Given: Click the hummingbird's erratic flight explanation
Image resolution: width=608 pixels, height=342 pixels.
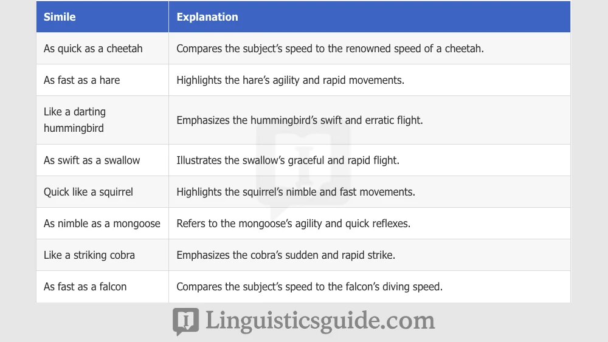Looking at the screenshot, I should (300, 120).
